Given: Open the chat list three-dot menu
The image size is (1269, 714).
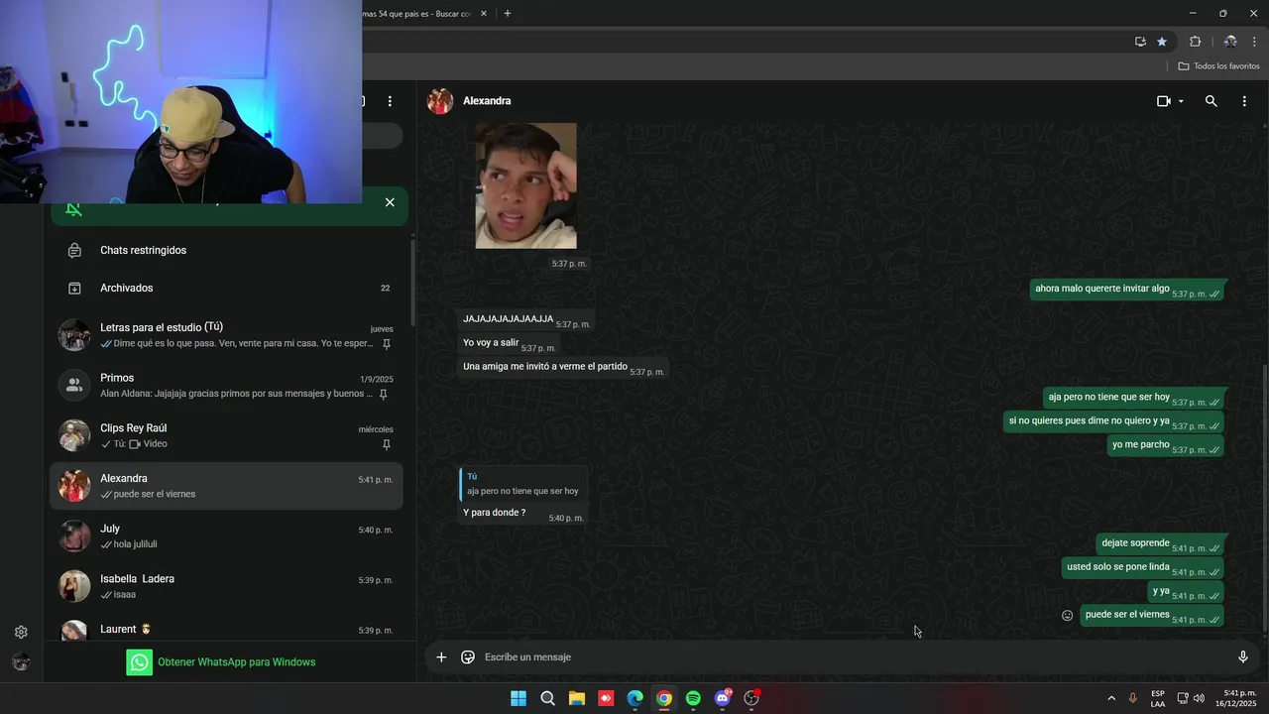Looking at the screenshot, I should pyautogui.click(x=390, y=101).
